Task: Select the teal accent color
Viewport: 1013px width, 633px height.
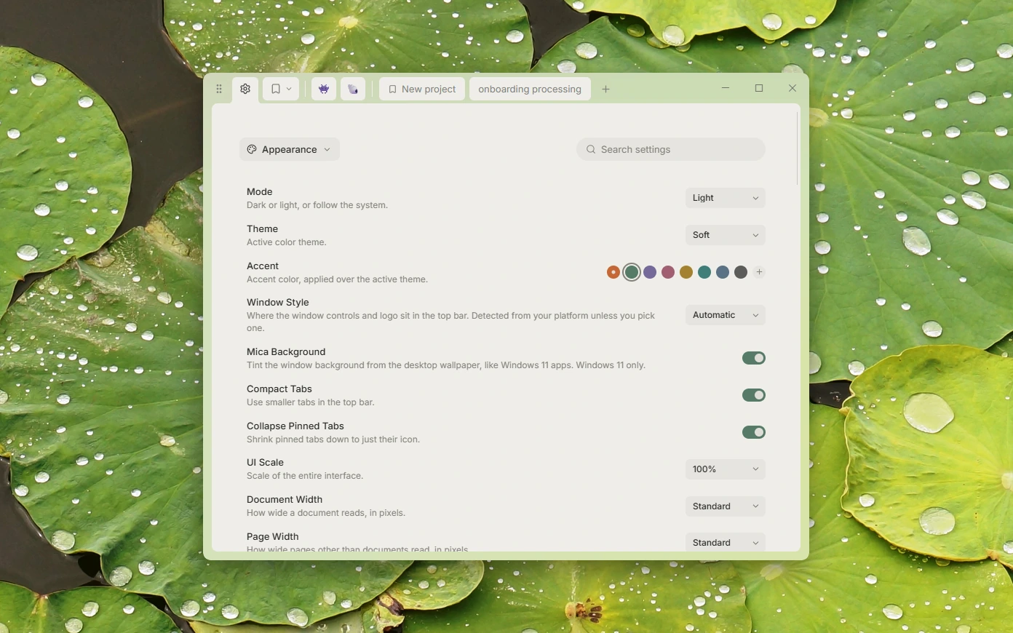Action: pyautogui.click(x=704, y=272)
